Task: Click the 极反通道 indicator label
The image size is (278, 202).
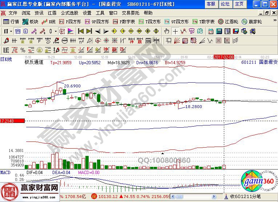Action: pyautogui.click(x=34, y=62)
